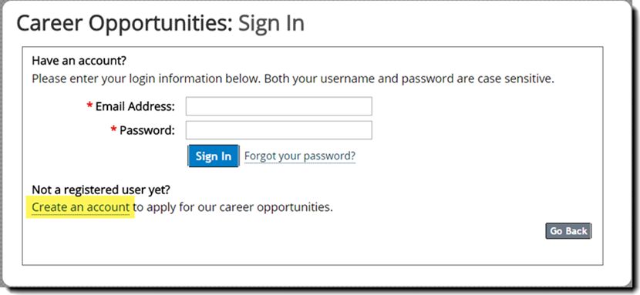Click the Email Address field label

coord(135,107)
